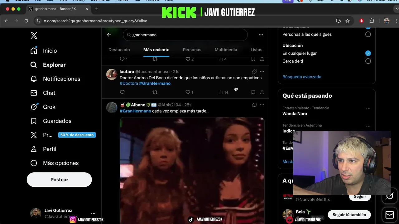Share the top partially visible tweet

pyautogui.click(x=262, y=59)
